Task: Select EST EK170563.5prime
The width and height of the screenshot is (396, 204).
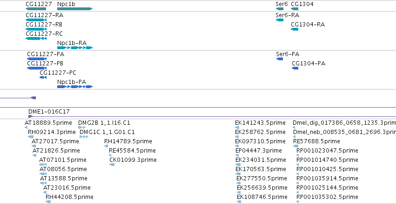Action: pyautogui.click(x=261, y=169)
